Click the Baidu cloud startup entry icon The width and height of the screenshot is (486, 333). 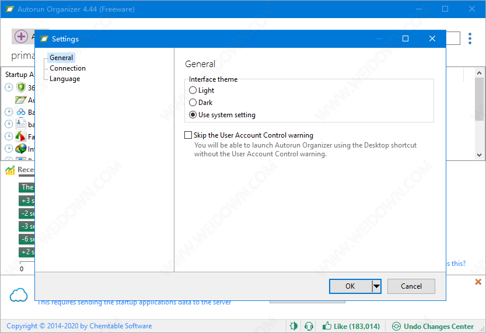[x=21, y=112]
